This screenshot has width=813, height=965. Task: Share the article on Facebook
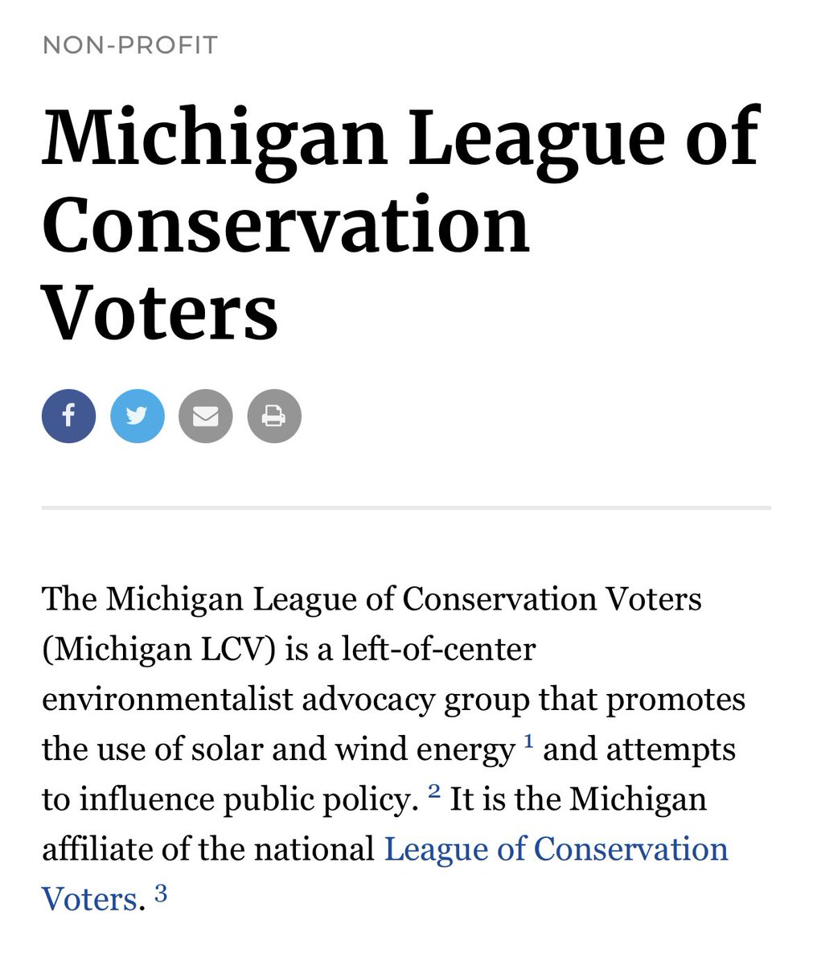tap(68, 416)
